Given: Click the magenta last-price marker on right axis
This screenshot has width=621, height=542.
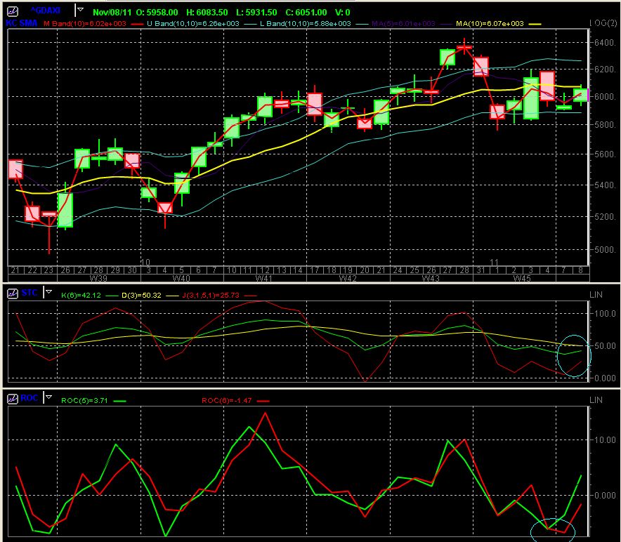Looking at the screenshot, I should 588,95.
